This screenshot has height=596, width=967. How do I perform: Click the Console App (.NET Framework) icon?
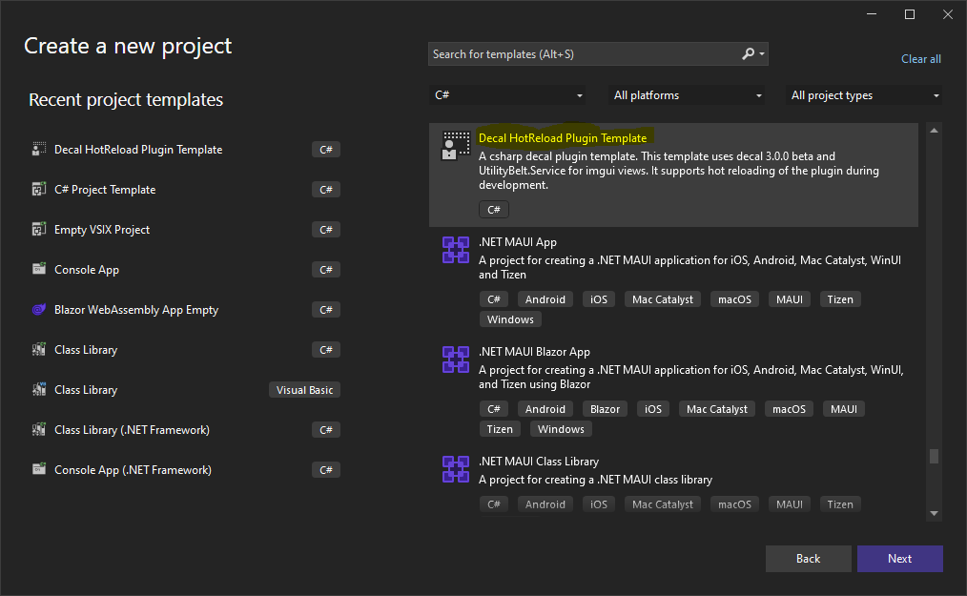click(x=39, y=469)
